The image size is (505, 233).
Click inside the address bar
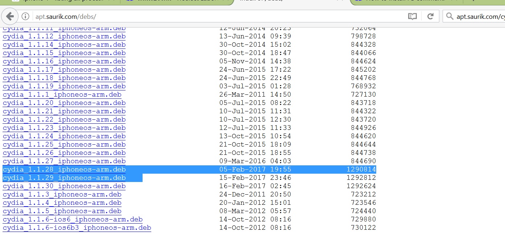(x=145, y=16)
